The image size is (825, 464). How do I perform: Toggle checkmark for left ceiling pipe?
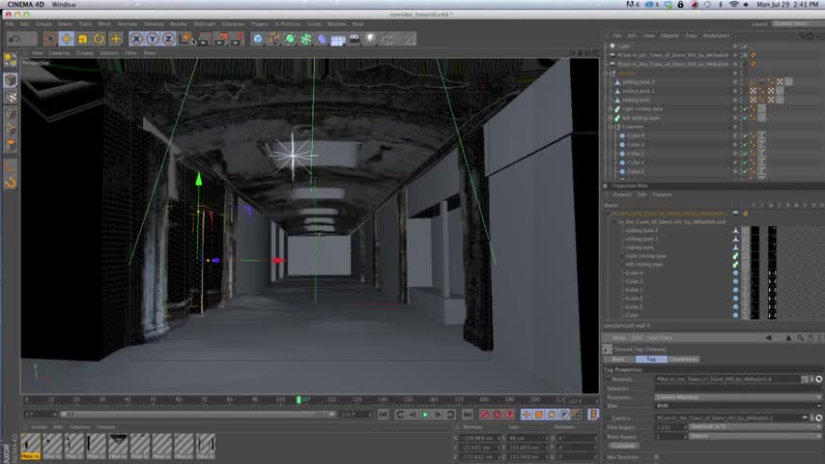[745, 118]
